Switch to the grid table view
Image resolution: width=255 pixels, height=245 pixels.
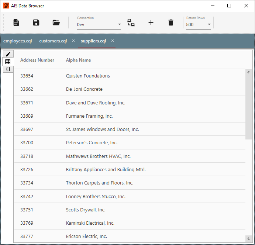tap(8, 62)
